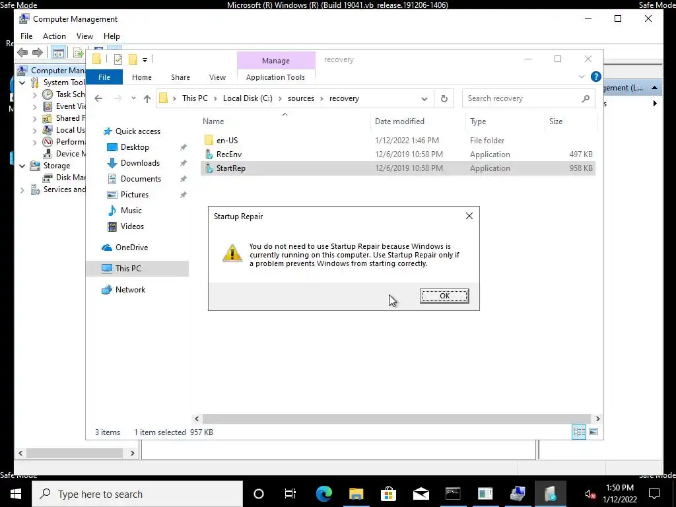Image resolution: width=676 pixels, height=507 pixels.
Task: Switch to the Home ribbon tab
Action: point(142,77)
